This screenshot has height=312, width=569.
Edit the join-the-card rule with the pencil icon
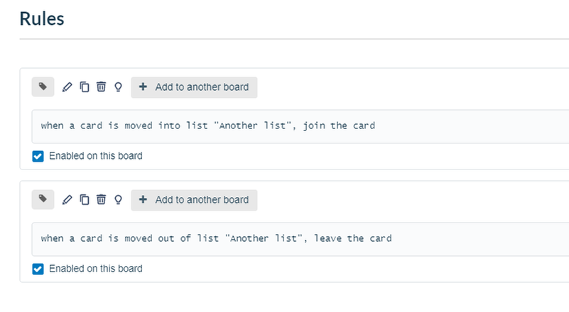click(67, 87)
